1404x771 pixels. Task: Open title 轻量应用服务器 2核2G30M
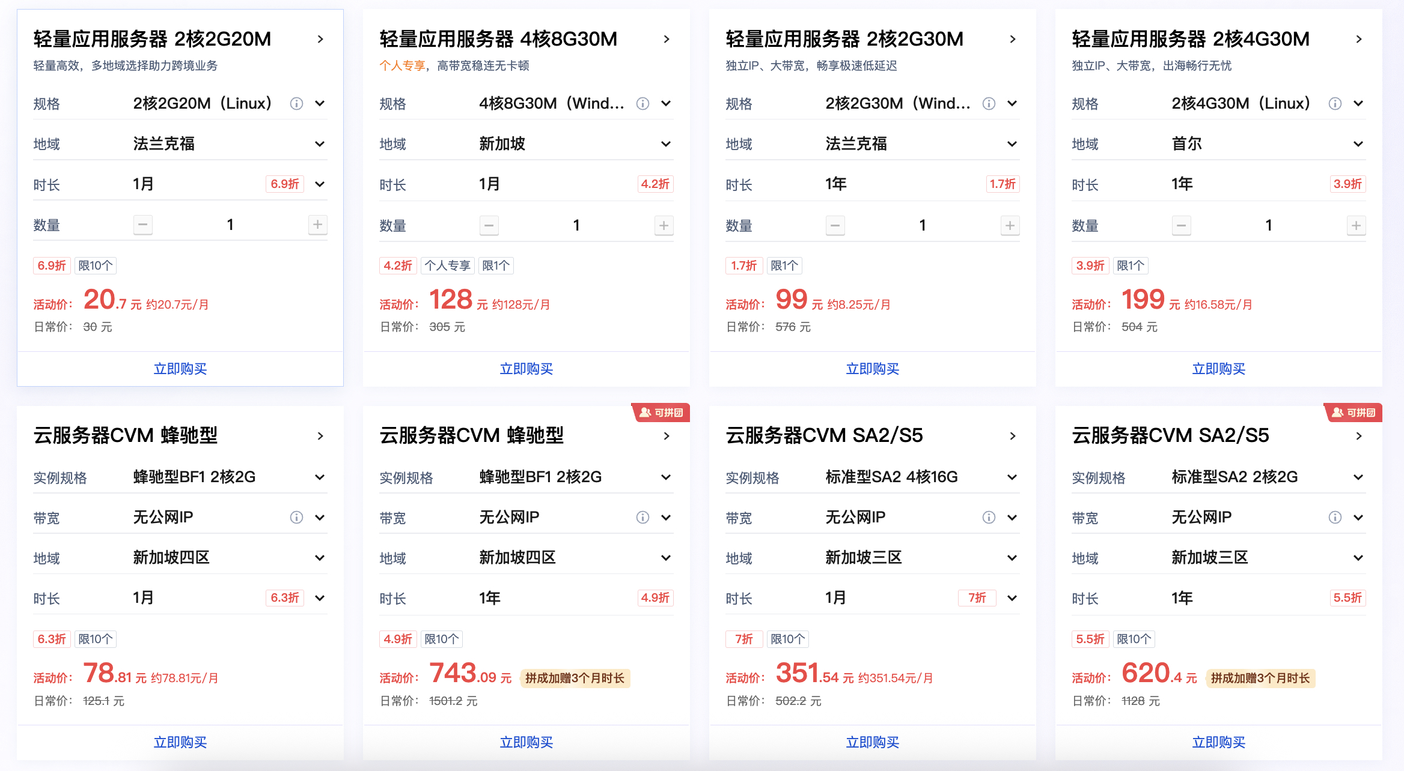coord(844,39)
